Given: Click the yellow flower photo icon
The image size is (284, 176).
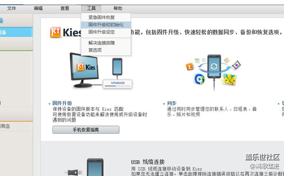Looking at the screenshot, I should click(229, 79).
